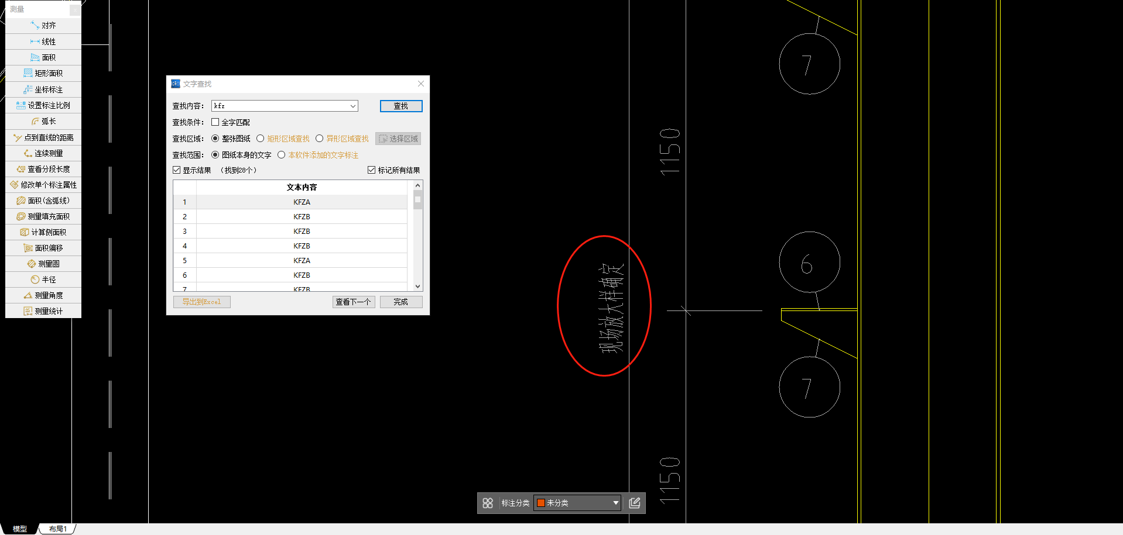The width and height of the screenshot is (1123, 535).
Task: Select the 面积偏移 area offset tool
Action: click(x=43, y=248)
